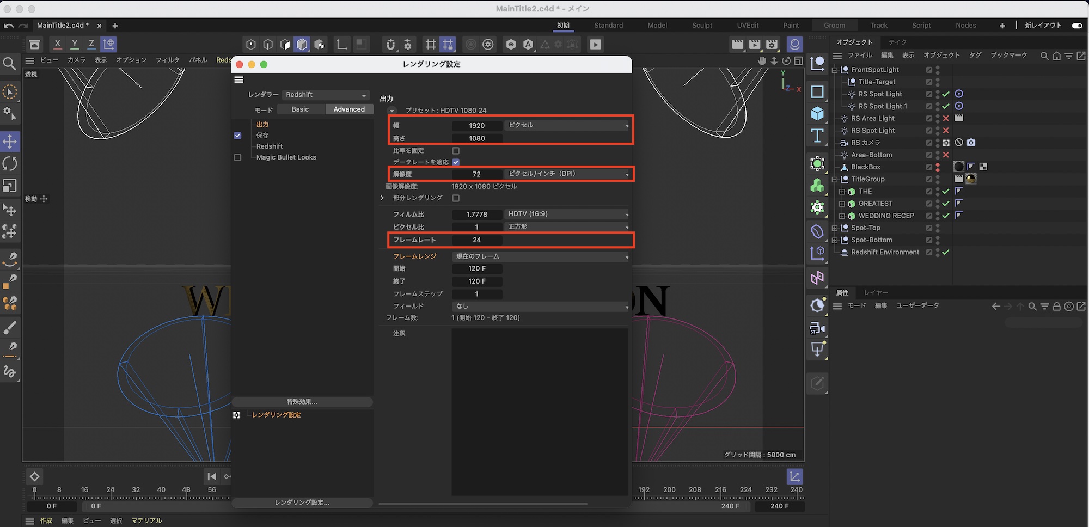
Task: Select the Basic mode tab
Action: 300,109
